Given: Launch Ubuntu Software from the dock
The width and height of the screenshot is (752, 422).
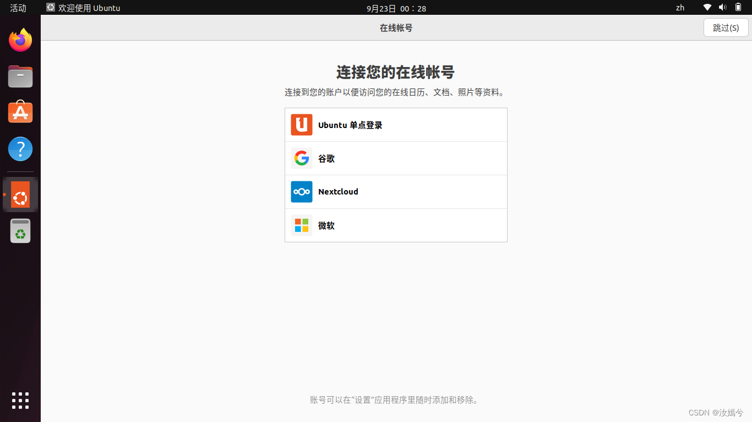Looking at the screenshot, I should click(20, 112).
